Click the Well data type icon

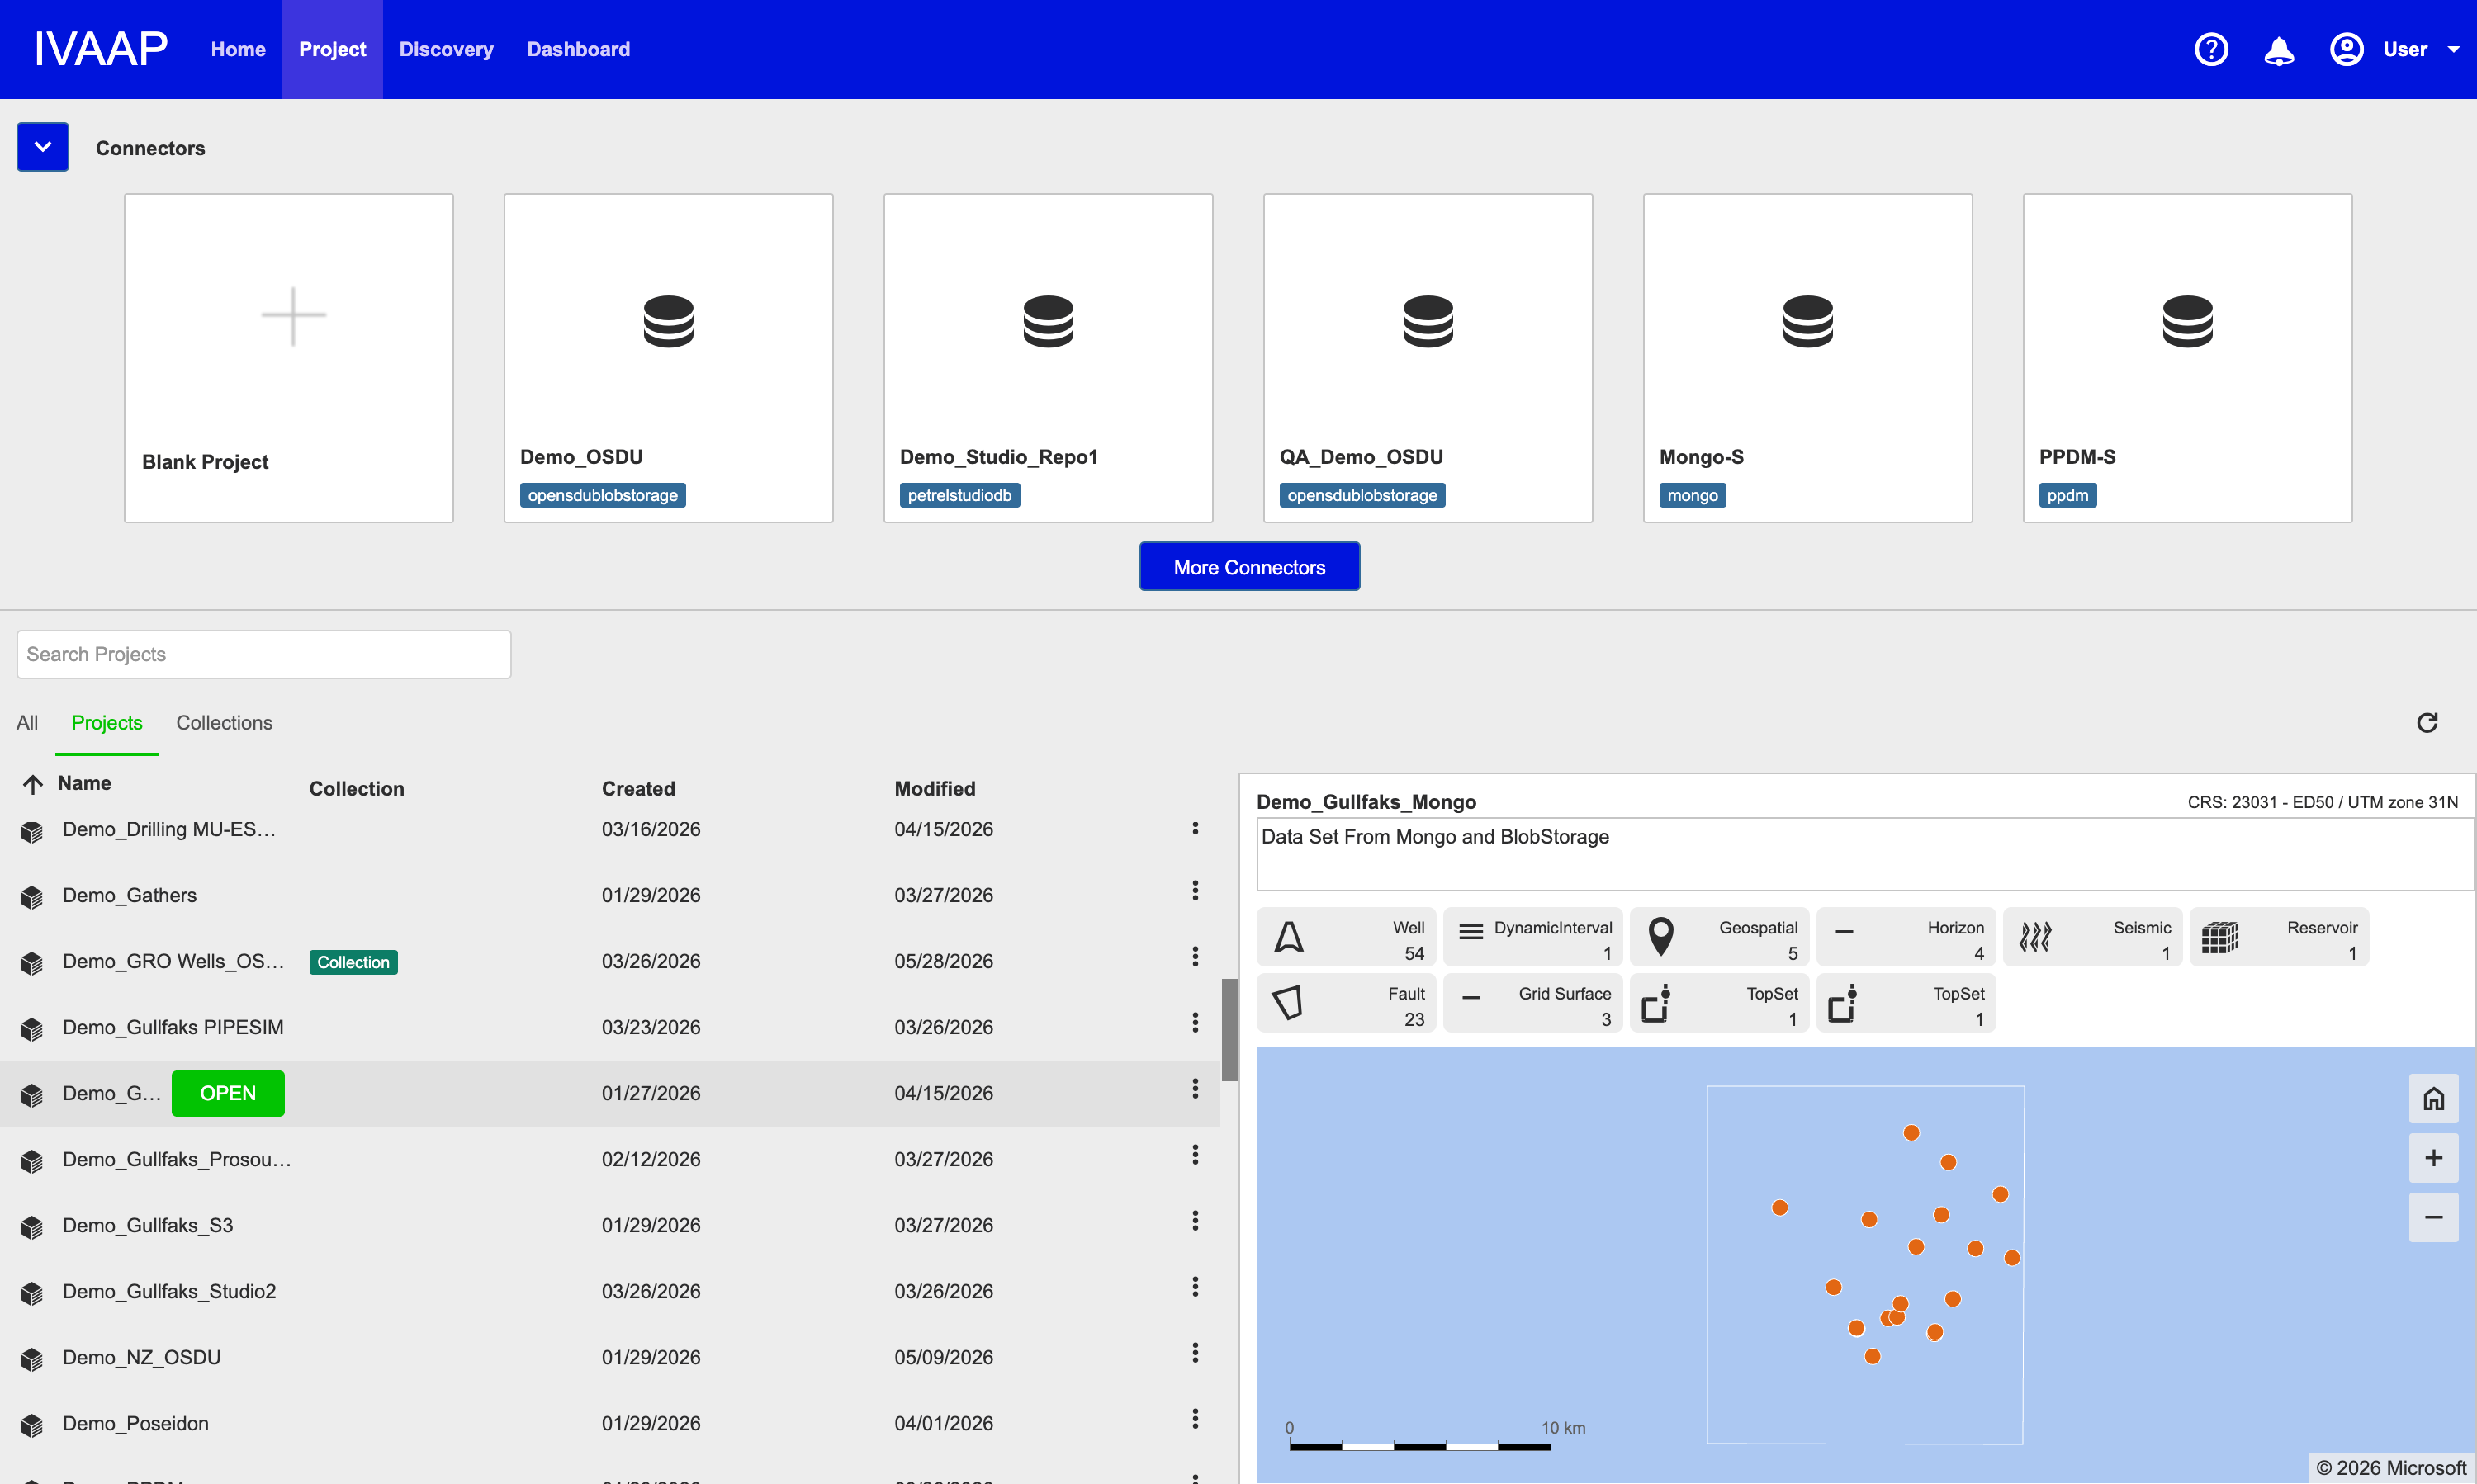(1290, 937)
